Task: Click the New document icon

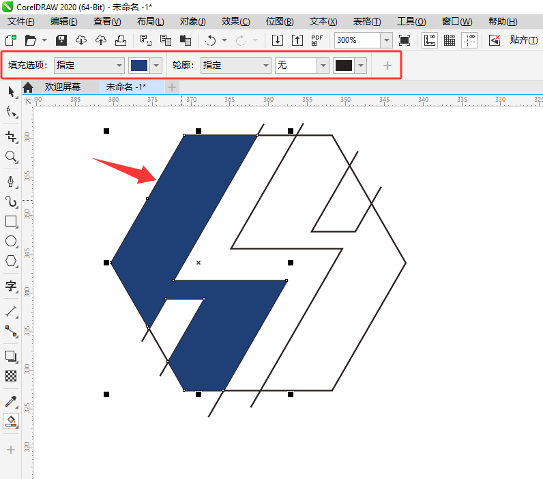Action: (x=11, y=40)
